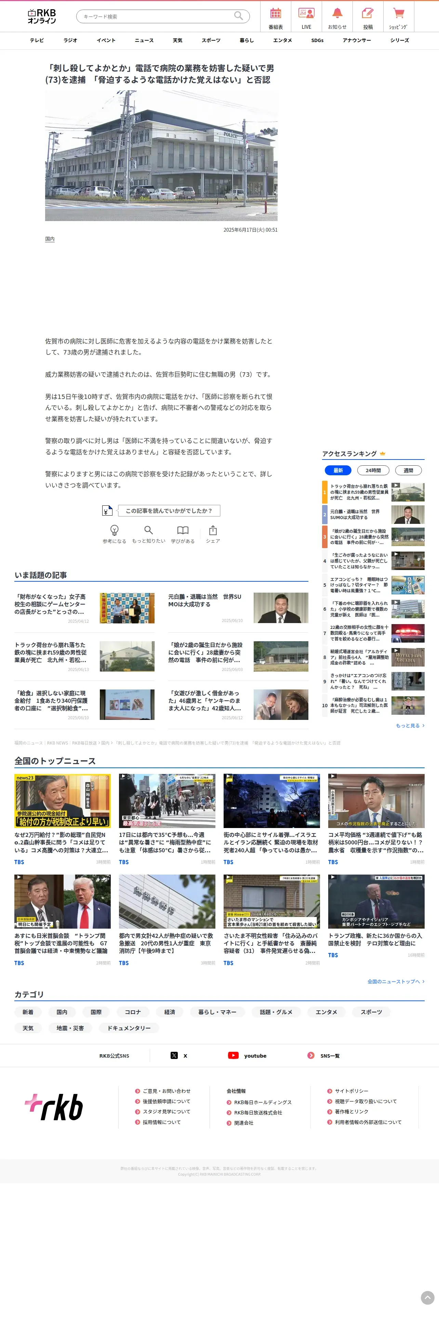Open the ご意見・お問い合わせ footer link
439x1318 pixels.
click(166, 1091)
